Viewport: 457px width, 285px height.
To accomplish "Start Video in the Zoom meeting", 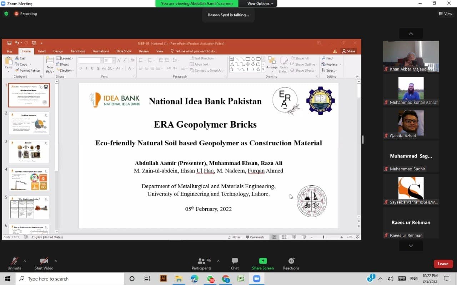I will (x=44, y=263).
